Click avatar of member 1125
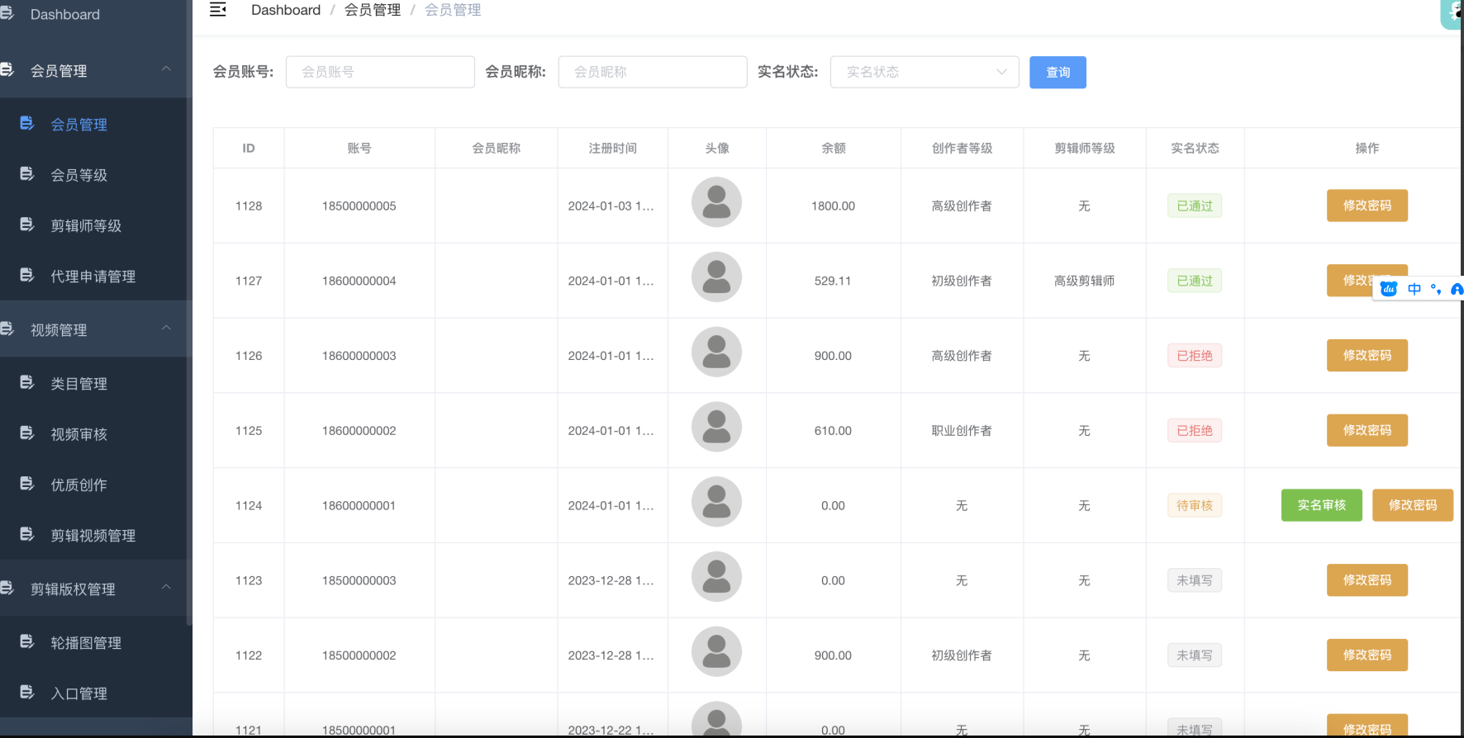Viewport: 1464px width, 738px height. tap(716, 427)
